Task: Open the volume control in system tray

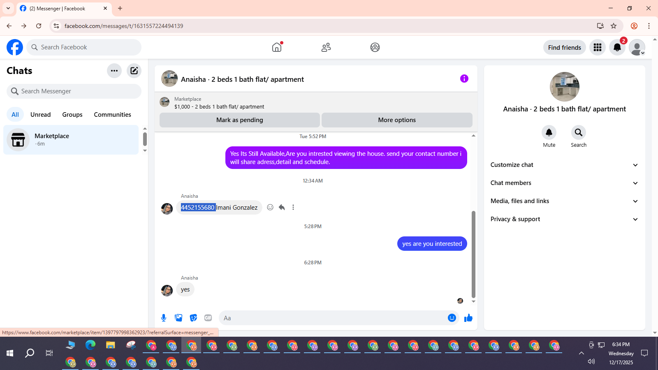Action: pyautogui.click(x=591, y=361)
